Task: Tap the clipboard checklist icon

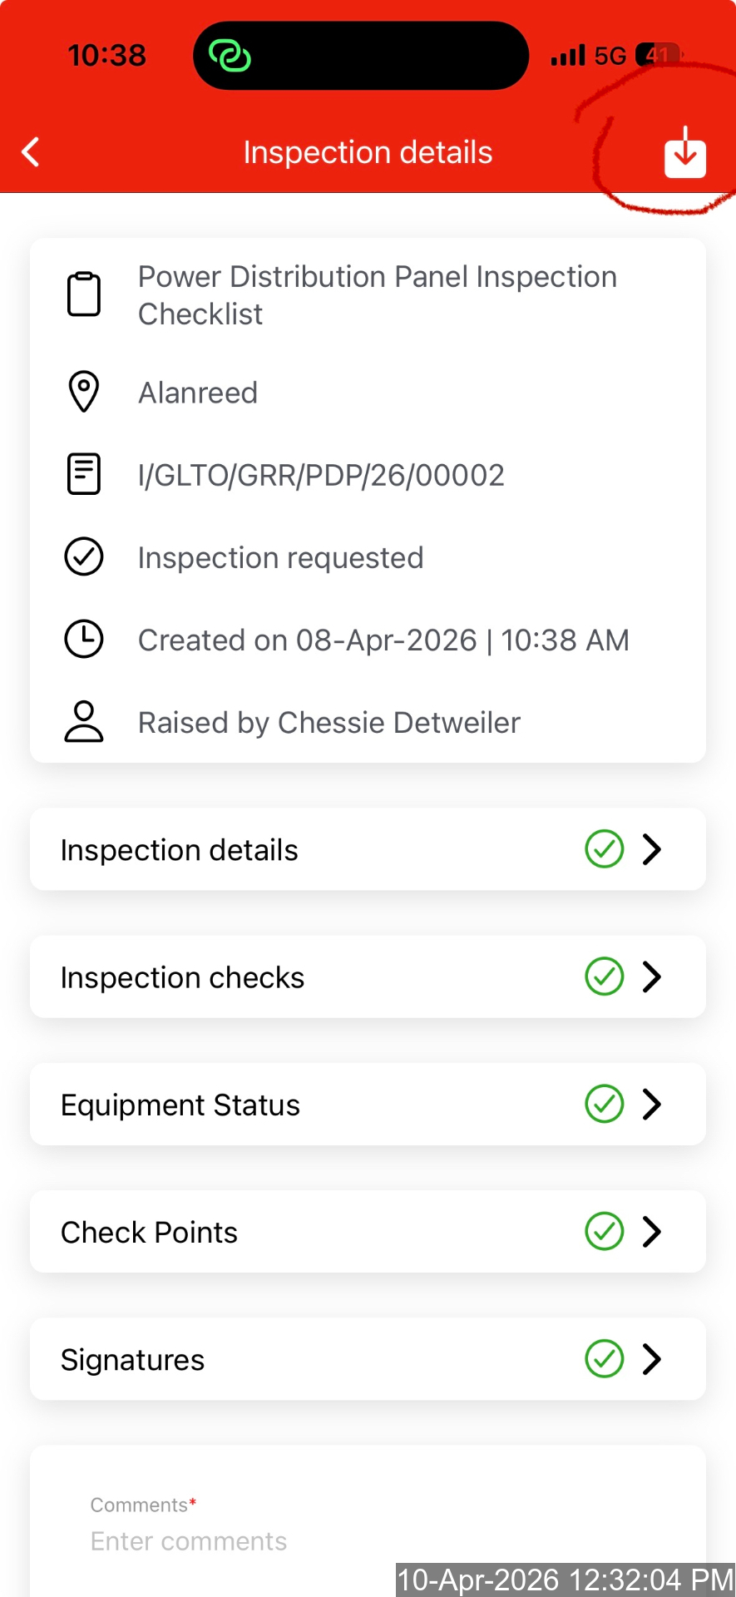Action: [x=84, y=294]
